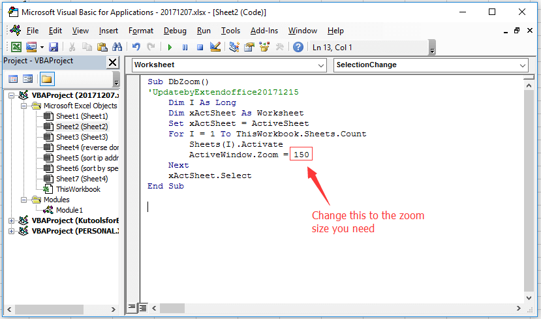The width and height of the screenshot is (541, 319).
Task: Expand VBAProject (PERSONAL) node
Action: click(11, 231)
